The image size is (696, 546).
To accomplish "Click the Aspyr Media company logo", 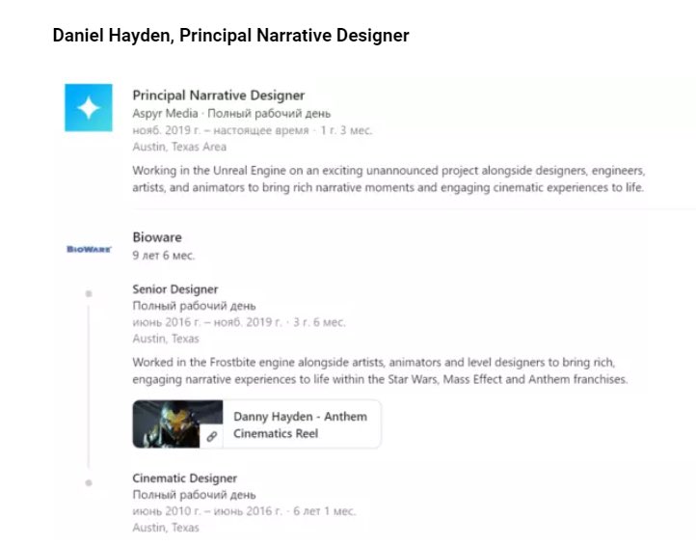I will [x=89, y=107].
